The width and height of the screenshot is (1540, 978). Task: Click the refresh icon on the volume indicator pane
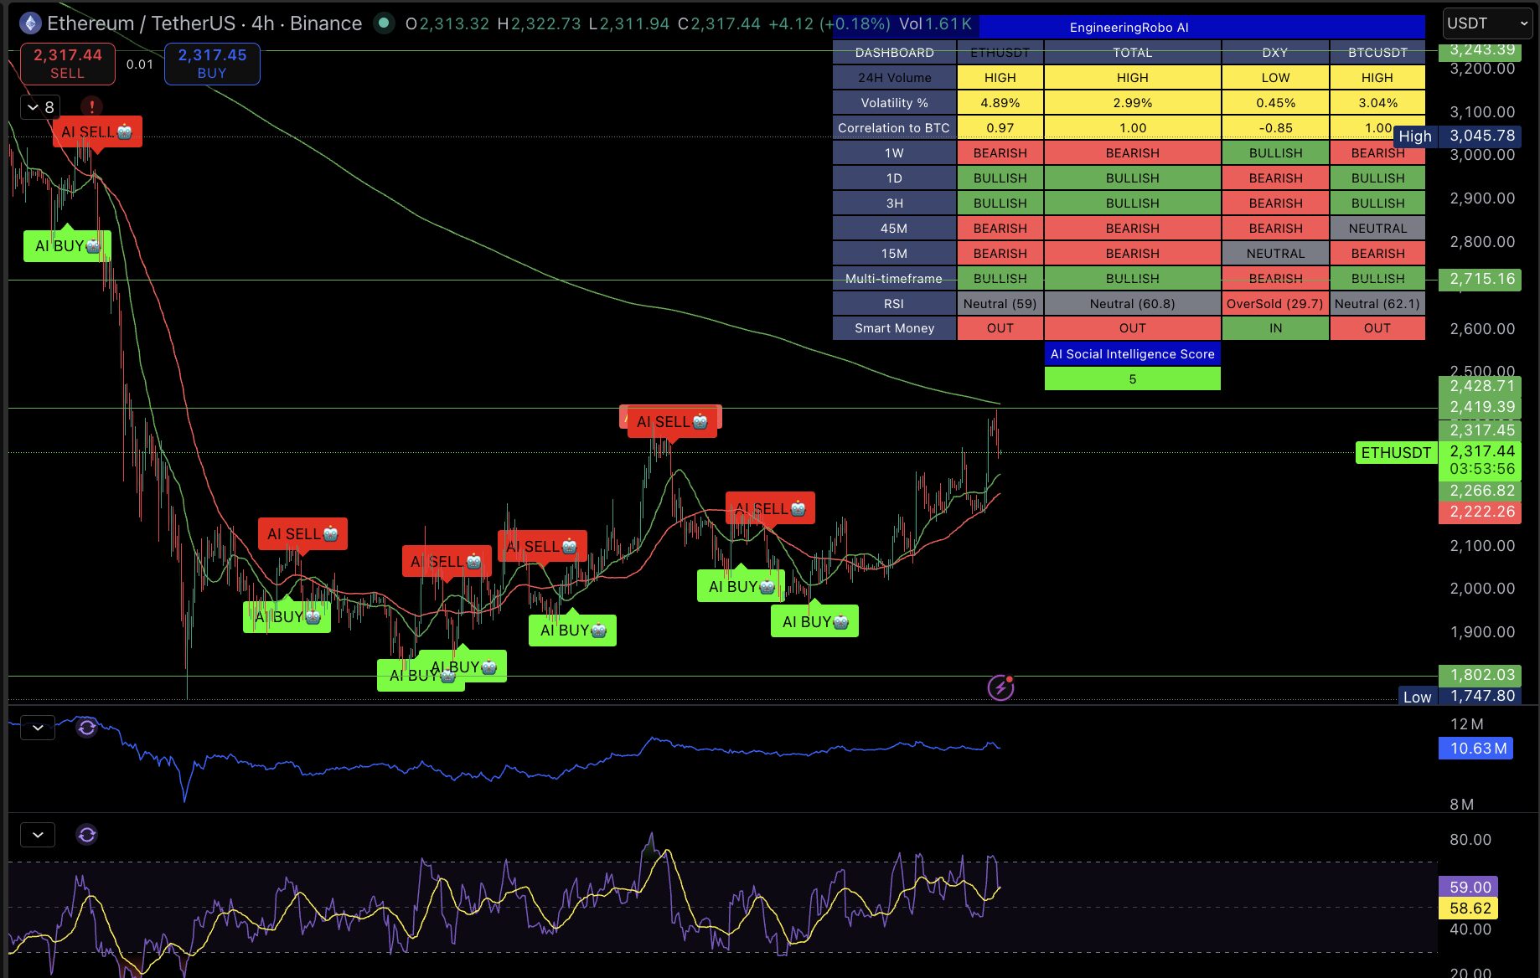tap(86, 728)
